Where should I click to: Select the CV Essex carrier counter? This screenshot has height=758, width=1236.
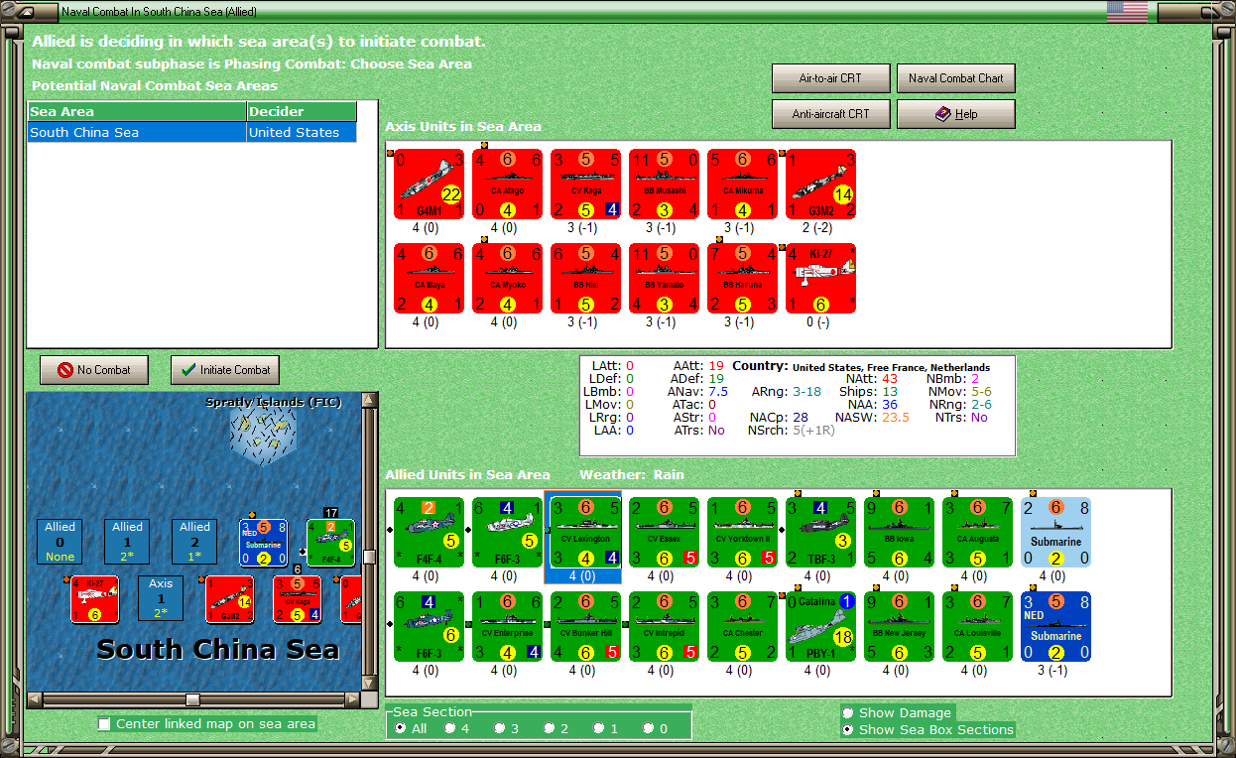pyautogui.click(x=664, y=533)
